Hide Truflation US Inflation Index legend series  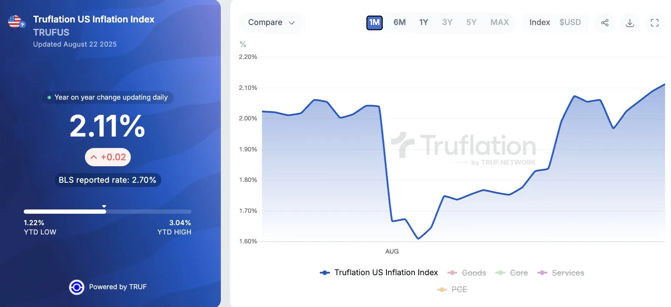pyautogui.click(x=379, y=273)
